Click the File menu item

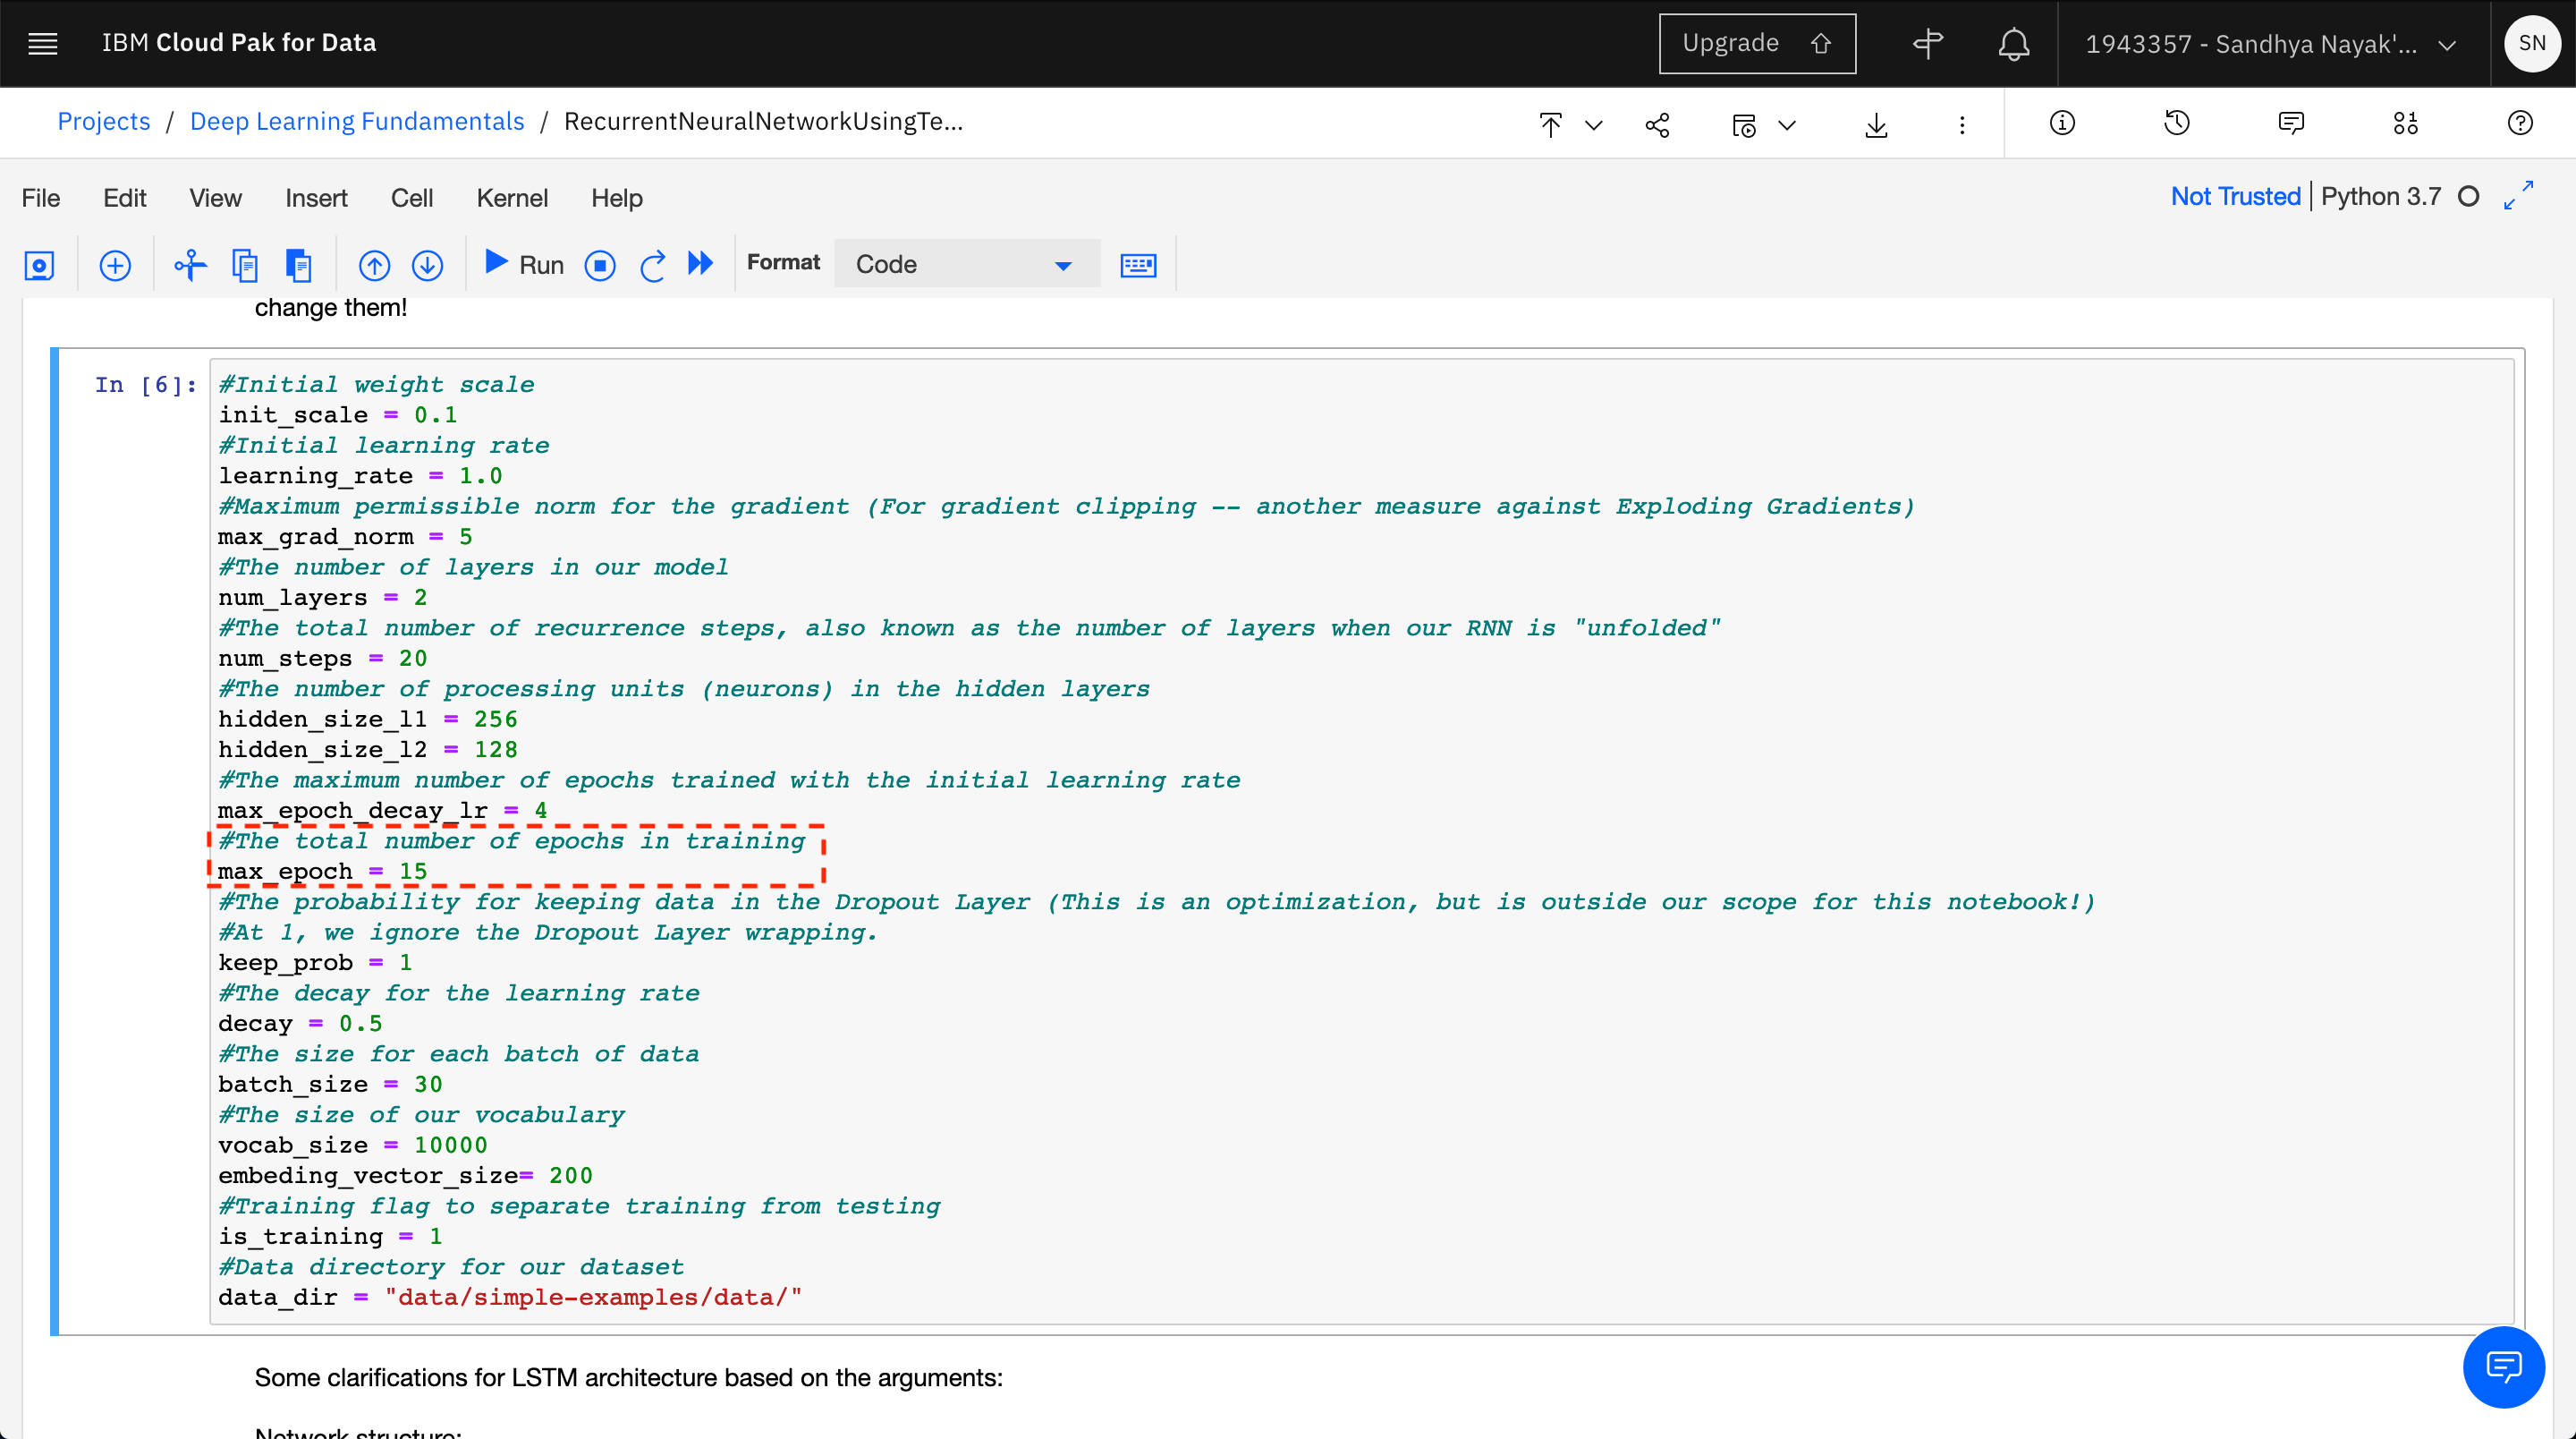click(40, 197)
